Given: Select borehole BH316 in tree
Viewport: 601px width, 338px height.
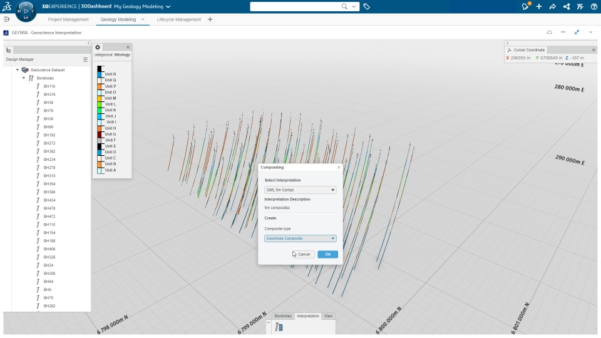Looking at the screenshot, I should tap(49, 95).
